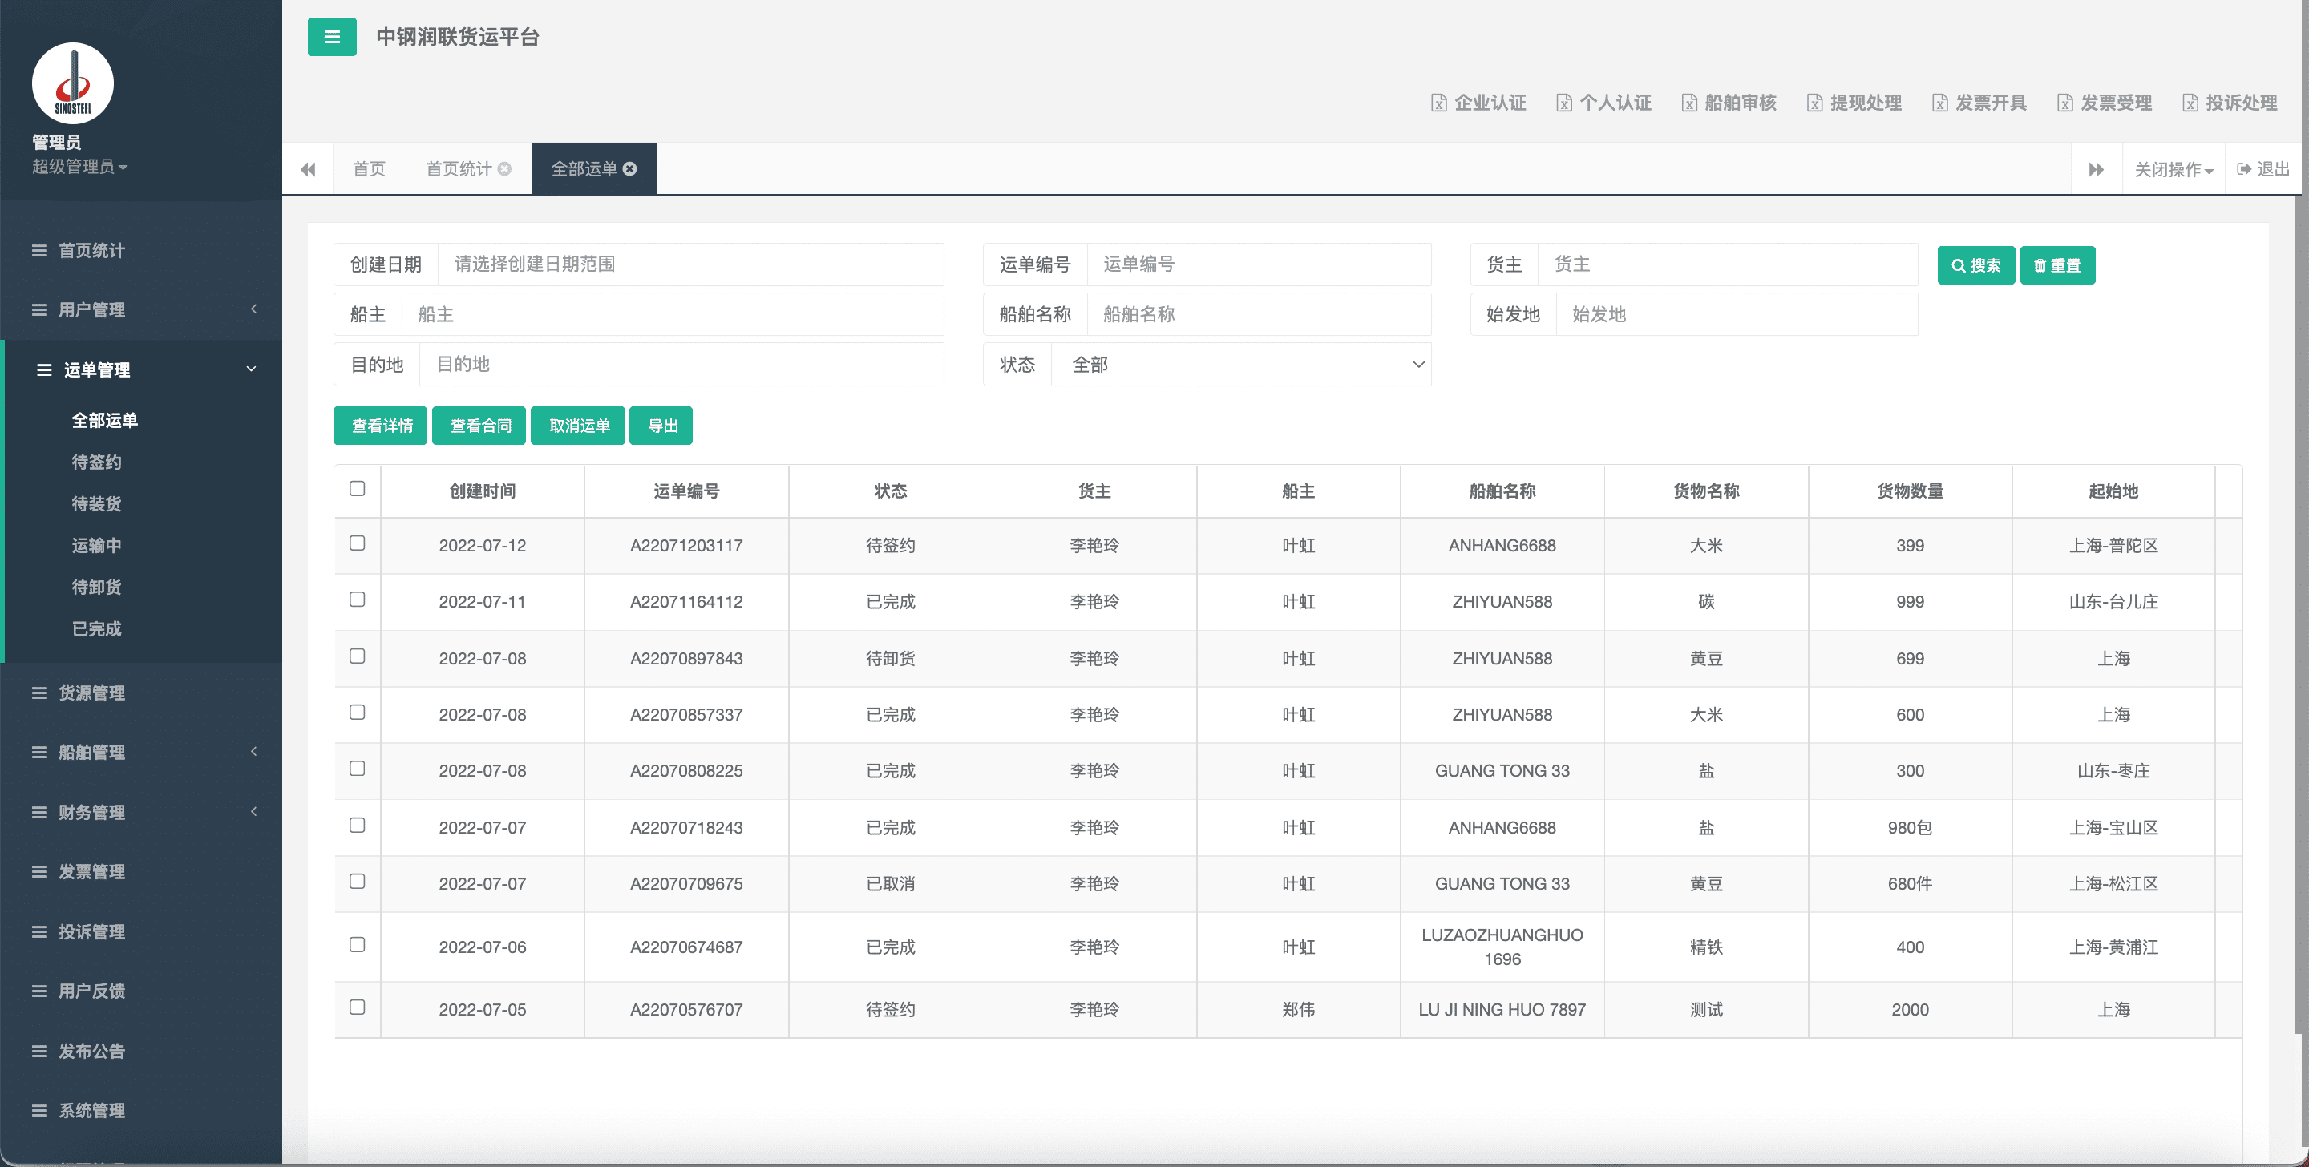Image resolution: width=2309 pixels, height=1167 pixels.
Task: Select 已完成 in the sidebar submenu
Action: tap(97, 629)
